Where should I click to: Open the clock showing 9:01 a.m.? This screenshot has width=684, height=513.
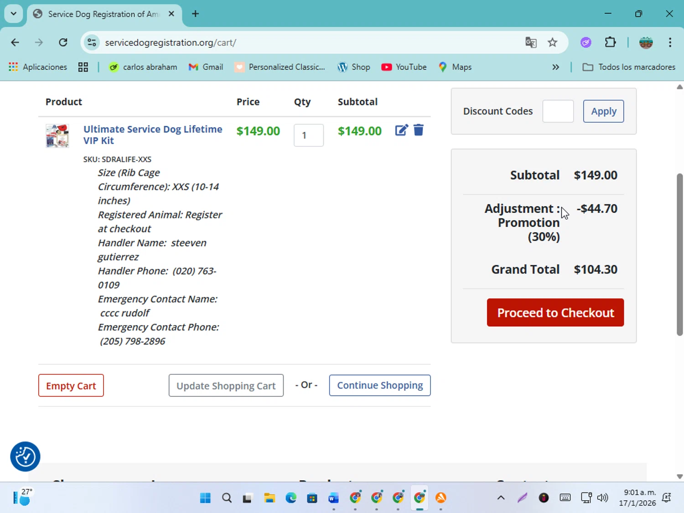coord(637,497)
